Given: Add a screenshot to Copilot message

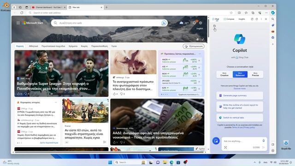Looking at the screenshot, I should 225,148.
